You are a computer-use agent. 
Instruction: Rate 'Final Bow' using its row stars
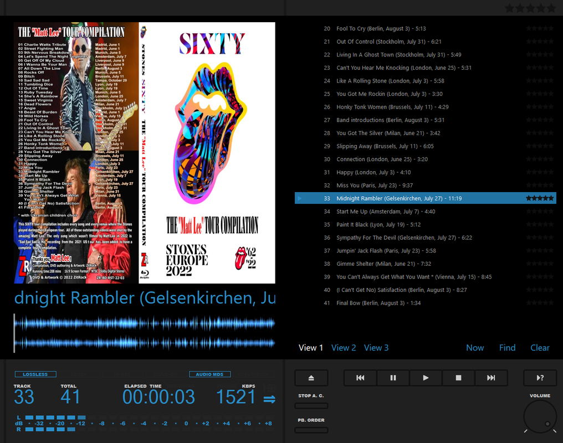(540, 303)
